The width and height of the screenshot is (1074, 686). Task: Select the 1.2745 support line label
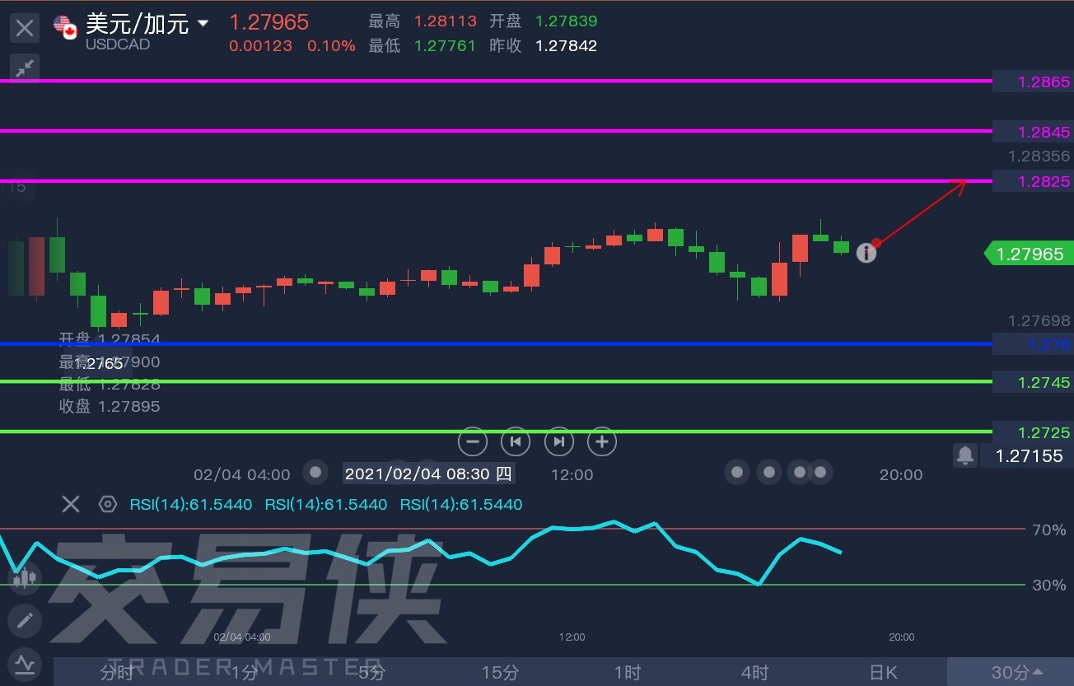point(1033,382)
